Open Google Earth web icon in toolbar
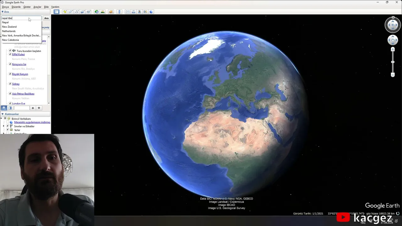The height and width of the screenshot is (226, 402). [x=151, y=12]
